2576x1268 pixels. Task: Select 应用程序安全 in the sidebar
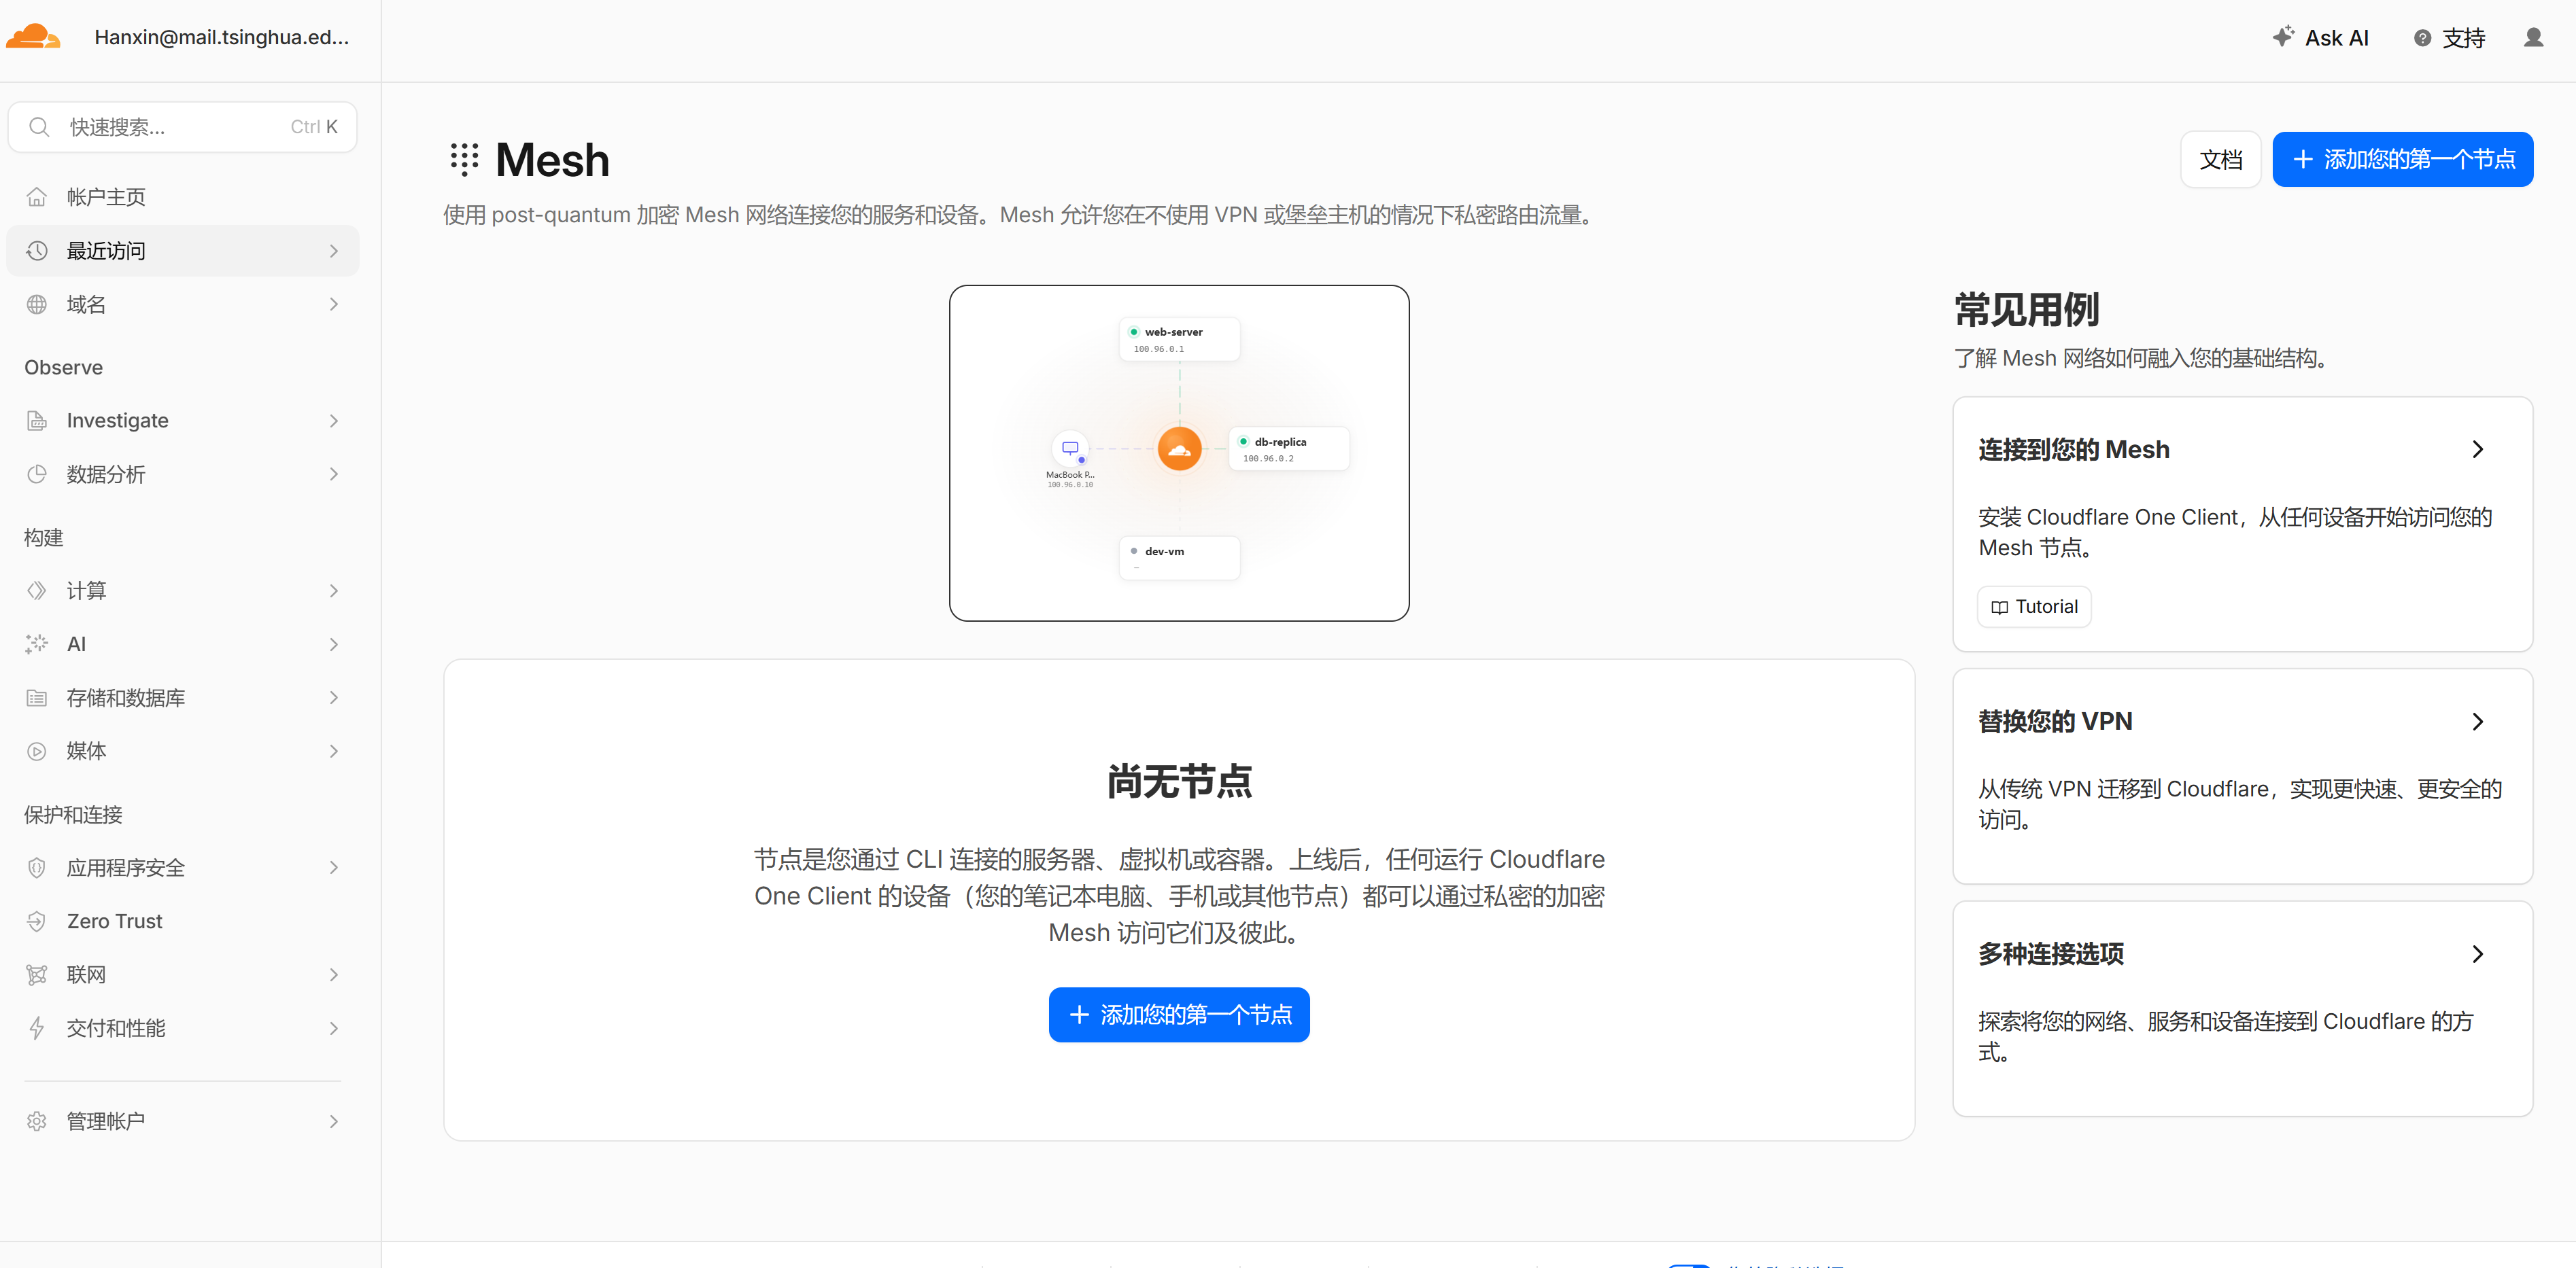[182, 868]
